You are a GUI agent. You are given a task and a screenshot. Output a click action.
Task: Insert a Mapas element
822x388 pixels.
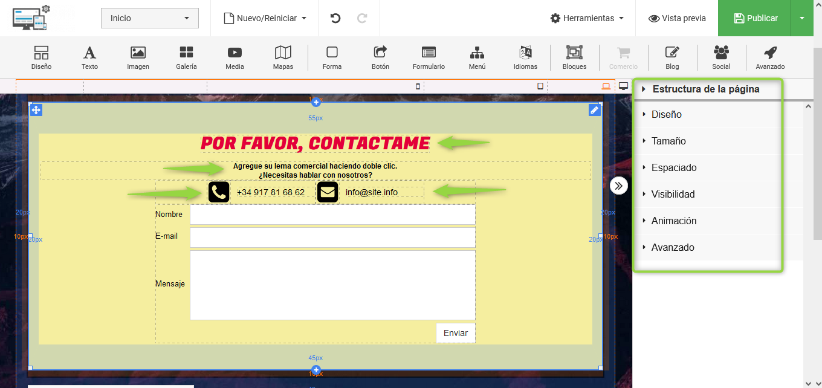tap(283, 58)
